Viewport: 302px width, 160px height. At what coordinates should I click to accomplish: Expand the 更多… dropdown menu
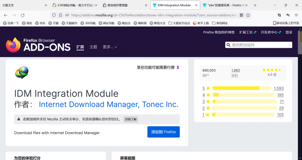[110, 47]
